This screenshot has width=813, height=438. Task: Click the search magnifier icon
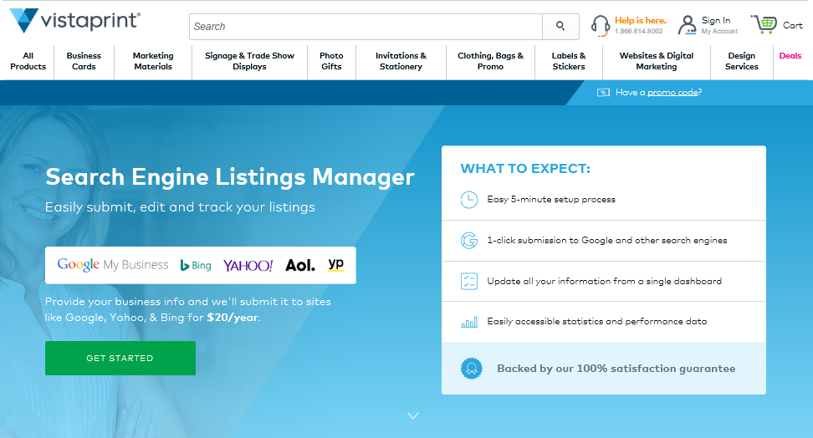point(560,26)
